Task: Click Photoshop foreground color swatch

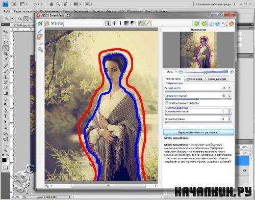Action: click(4, 160)
